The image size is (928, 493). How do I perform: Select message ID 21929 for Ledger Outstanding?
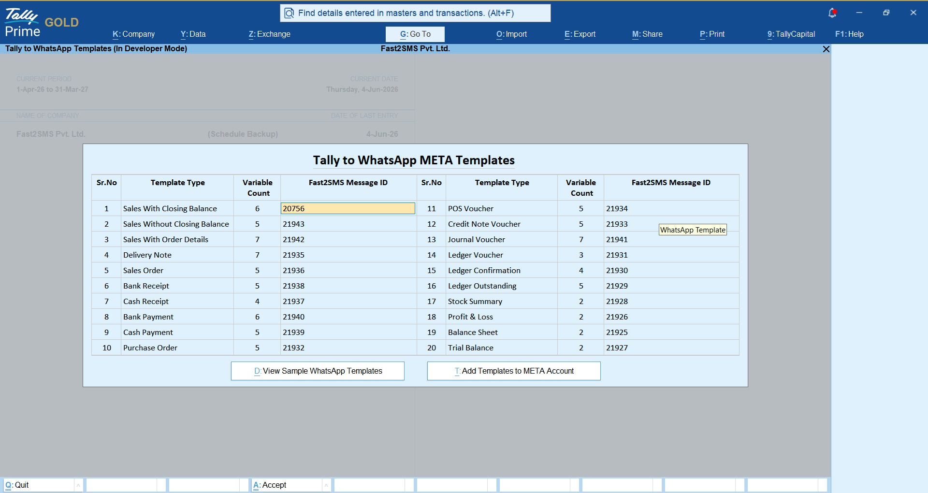click(671, 286)
